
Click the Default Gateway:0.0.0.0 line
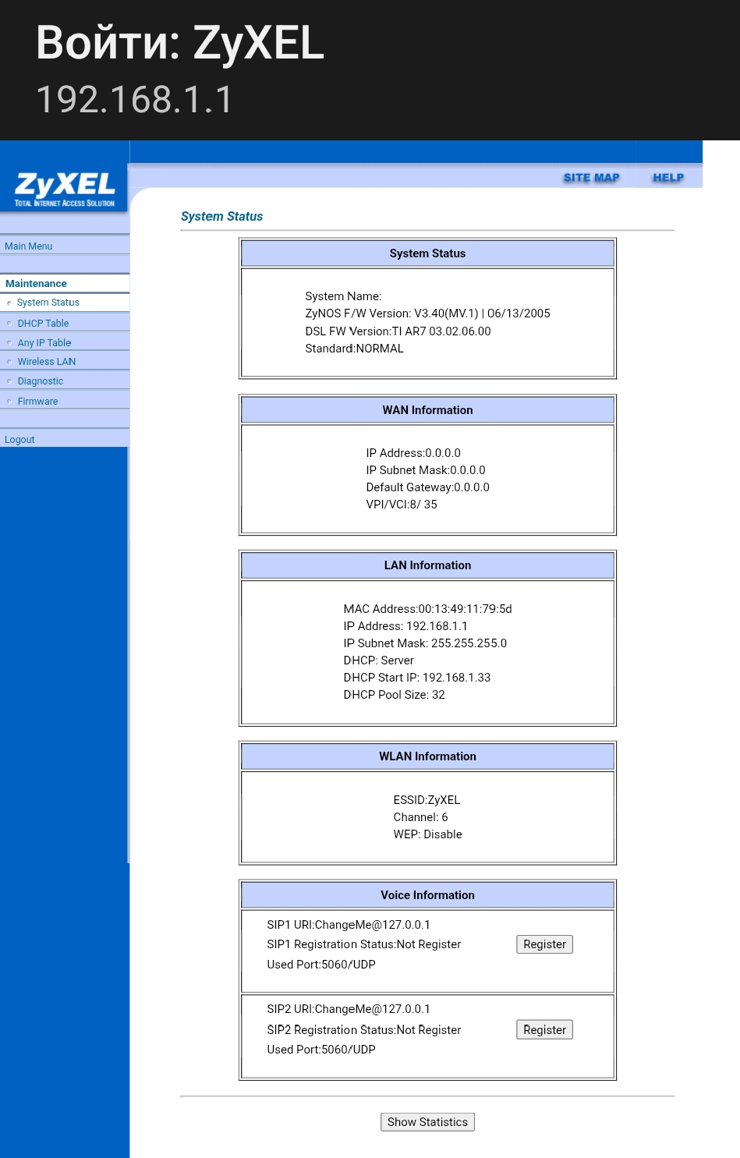[427, 487]
